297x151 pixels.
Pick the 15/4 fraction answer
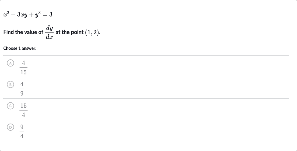pos(23,110)
